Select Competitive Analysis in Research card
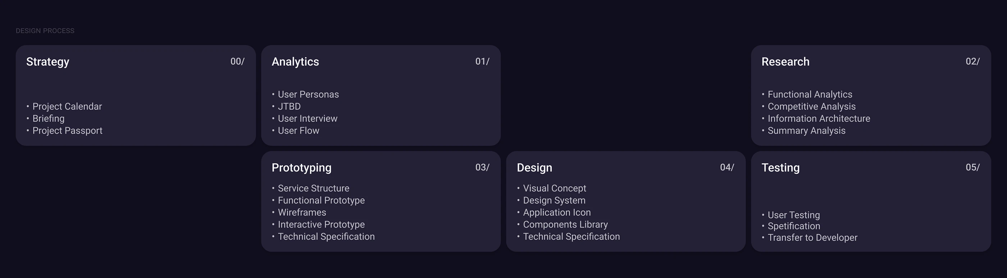Image resolution: width=1007 pixels, height=278 pixels. (811, 106)
